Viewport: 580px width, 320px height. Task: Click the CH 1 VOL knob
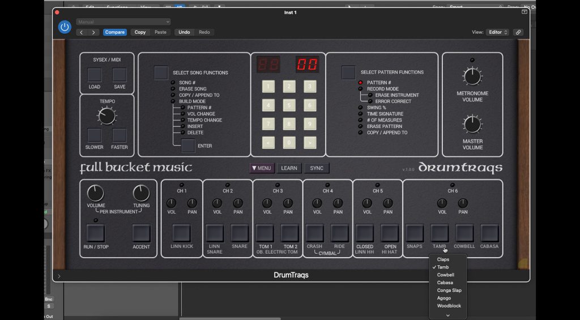click(x=171, y=203)
